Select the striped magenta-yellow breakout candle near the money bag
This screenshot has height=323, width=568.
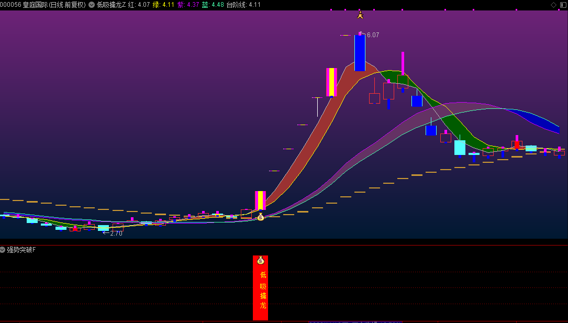coord(261,201)
